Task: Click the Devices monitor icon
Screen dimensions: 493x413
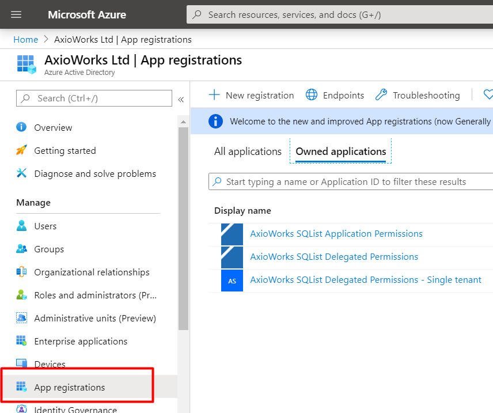Action: click(21, 363)
